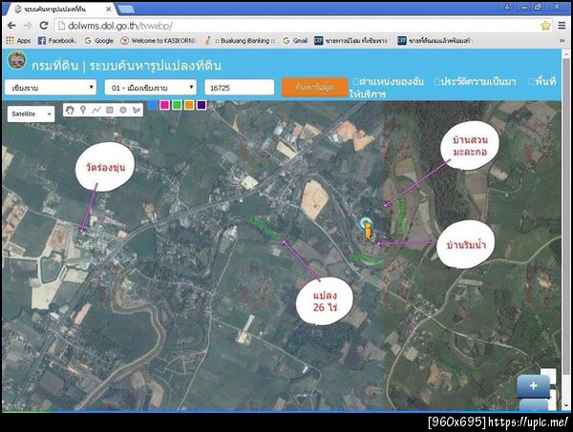
Task: Show more bookmarks with the chevron
Action: point(562,40)
